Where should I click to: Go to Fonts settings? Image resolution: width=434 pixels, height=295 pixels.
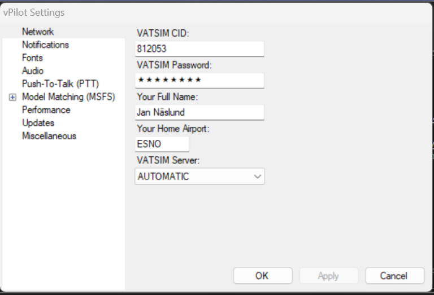[32, 58]
